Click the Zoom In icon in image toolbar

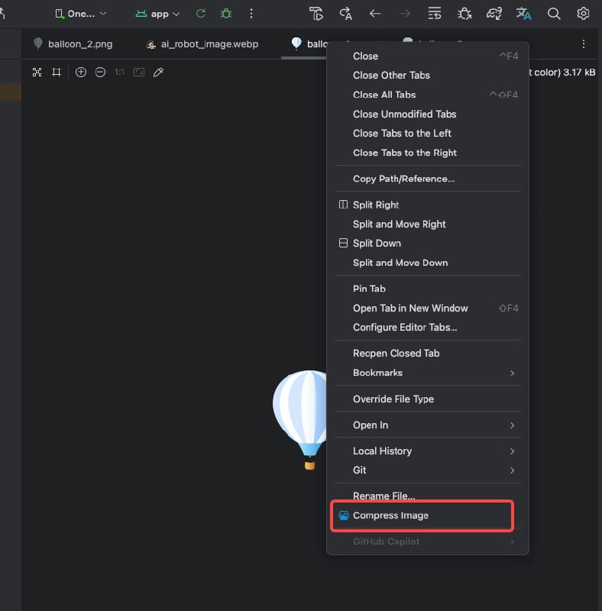(x=81, y=72)
